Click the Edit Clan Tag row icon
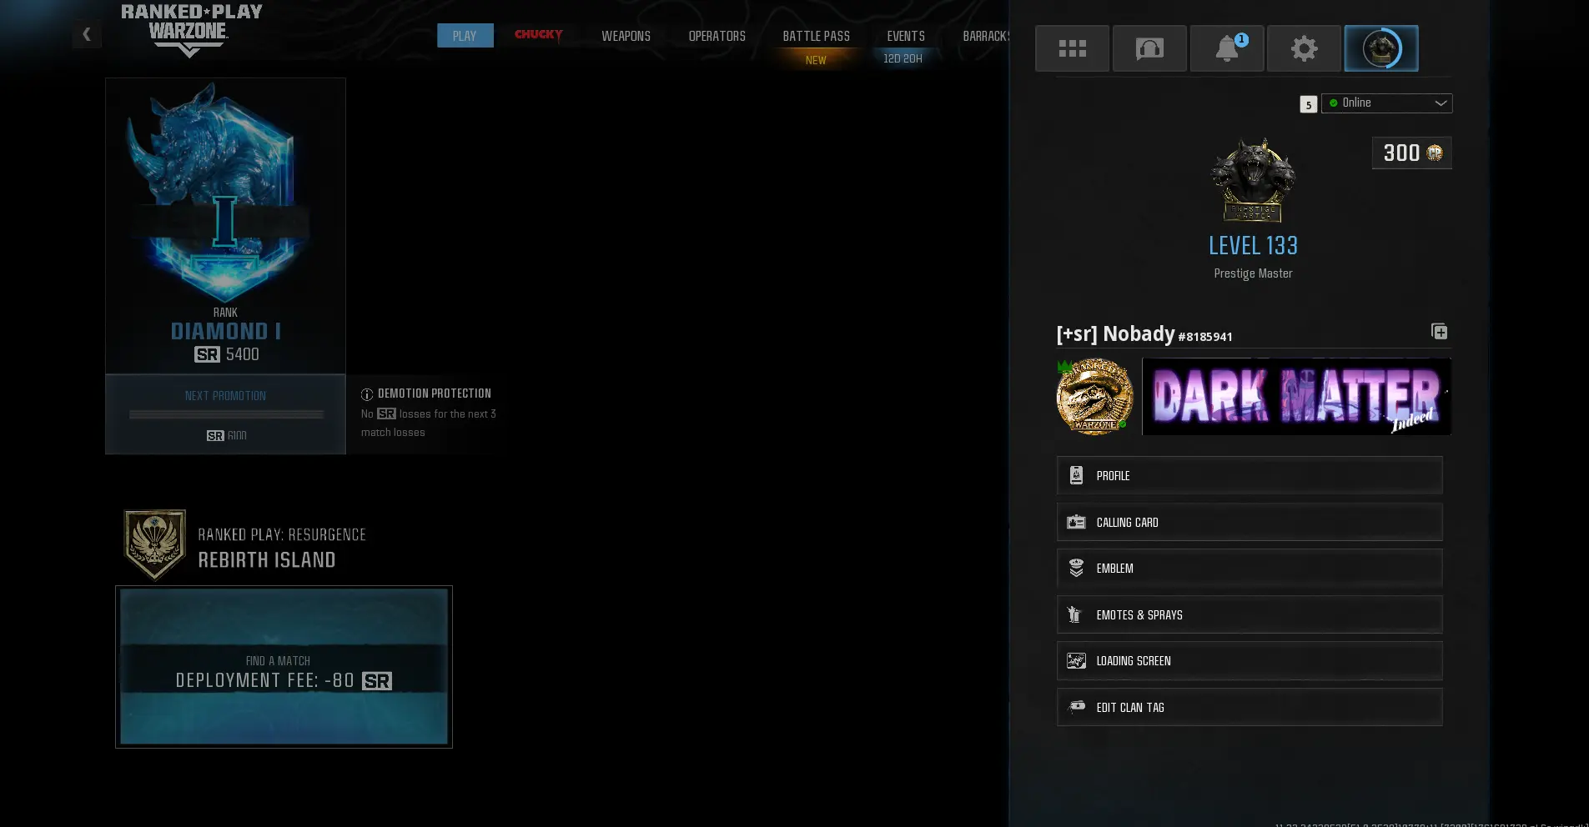This screenshot has width=1589, height=827. pyautogui.click(x=1077, y=707)
